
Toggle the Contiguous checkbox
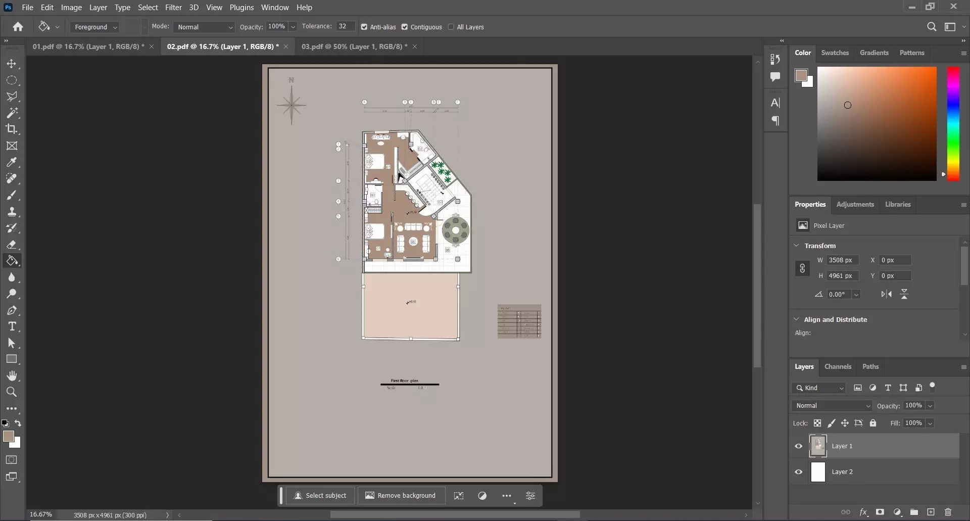point(405,27)
